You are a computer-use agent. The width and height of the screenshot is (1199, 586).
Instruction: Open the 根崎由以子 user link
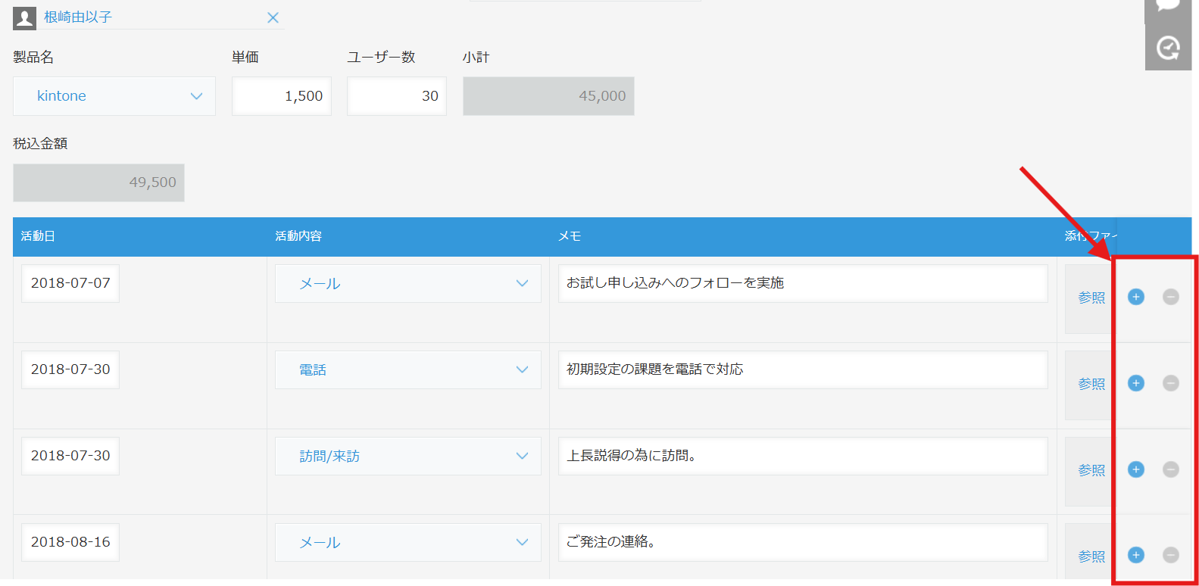(78, 17)
